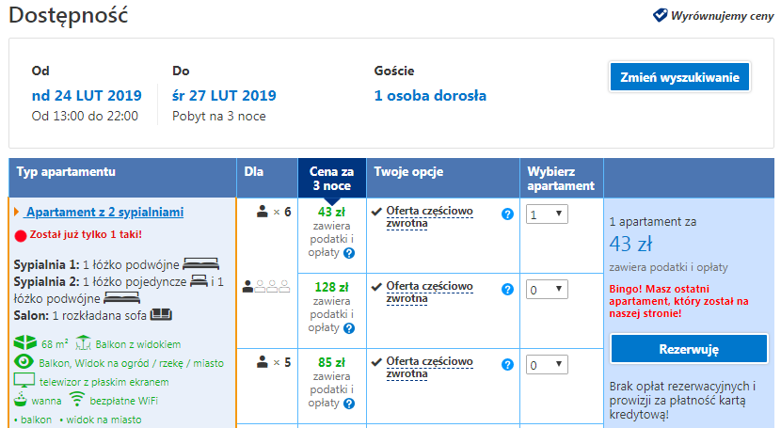Click the widok na miasto amenity text
This screenshot has width=781, height=428.
point(104,420)
